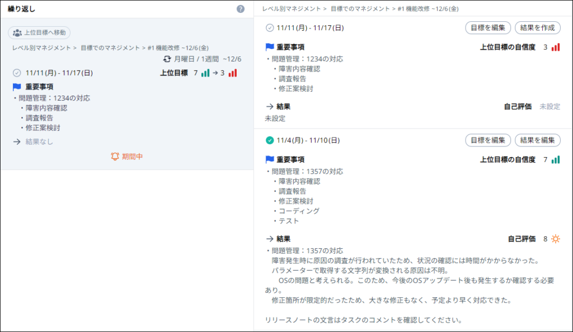Screen dimensions: 573x332
Task: Click 目標を編集 for the 11/11 week
Action: (488, 28)
